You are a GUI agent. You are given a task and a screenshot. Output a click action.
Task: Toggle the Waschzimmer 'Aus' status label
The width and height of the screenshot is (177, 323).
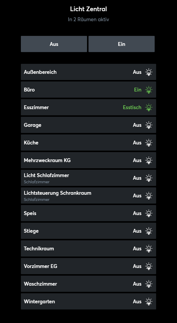click(137, 284)
